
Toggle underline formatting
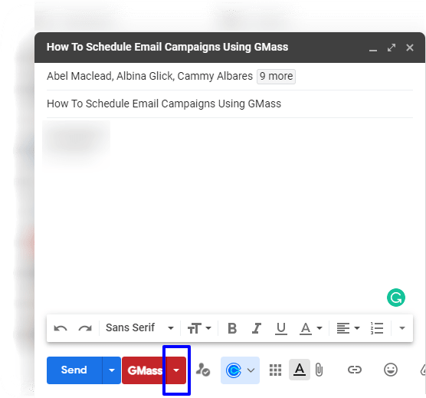tap(281, 328)
